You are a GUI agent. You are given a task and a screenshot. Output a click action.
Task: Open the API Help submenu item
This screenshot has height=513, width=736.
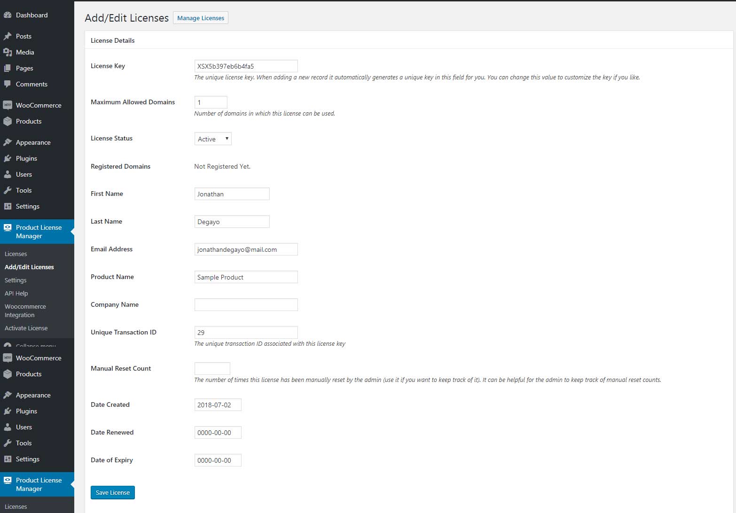point(16,293)
